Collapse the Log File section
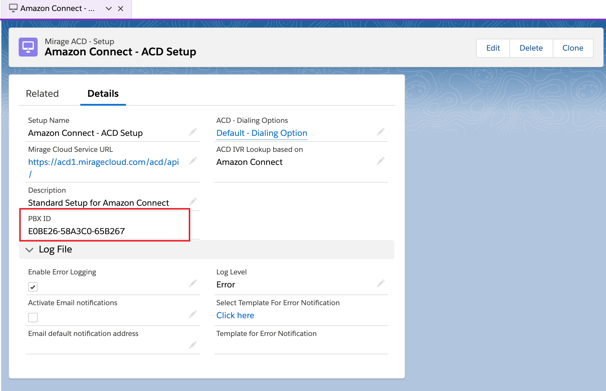 click(x=29, y=250)
